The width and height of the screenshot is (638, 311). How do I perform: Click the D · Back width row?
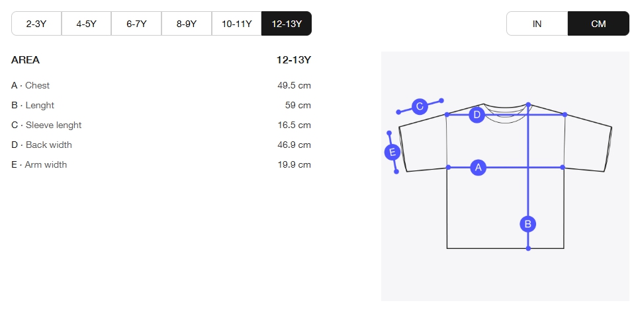(161, 145)
